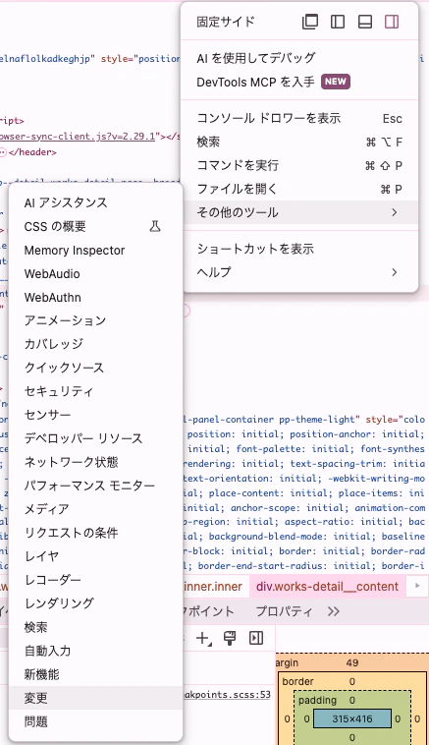This screenshot has width=429, height=745.
Task: Open the breakpoints.scss:53 source link
Action: [x=227, y=695]
